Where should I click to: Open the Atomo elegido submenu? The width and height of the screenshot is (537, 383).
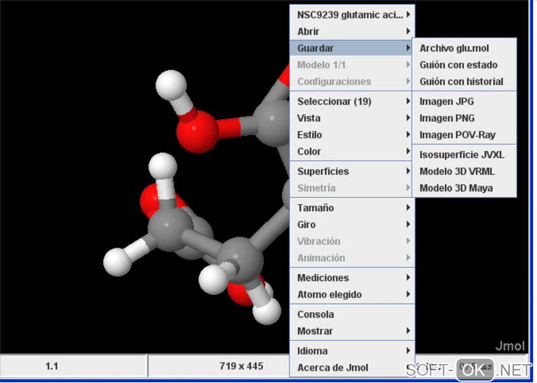coord(352,294)
